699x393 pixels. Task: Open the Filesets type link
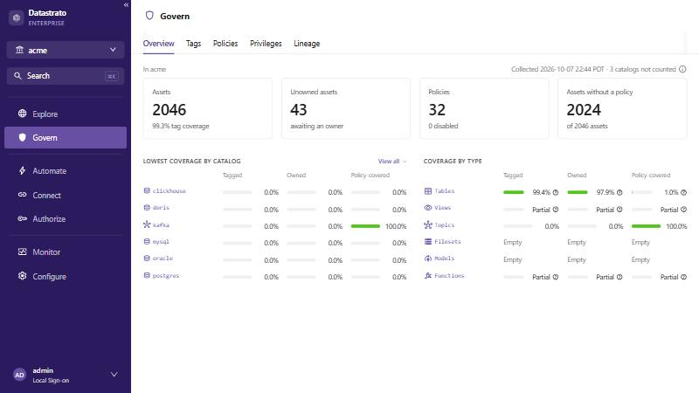click(x=447, y=242)
